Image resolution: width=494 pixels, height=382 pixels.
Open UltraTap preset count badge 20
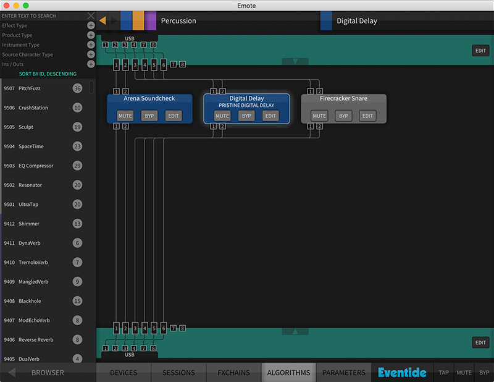(78, 205)
